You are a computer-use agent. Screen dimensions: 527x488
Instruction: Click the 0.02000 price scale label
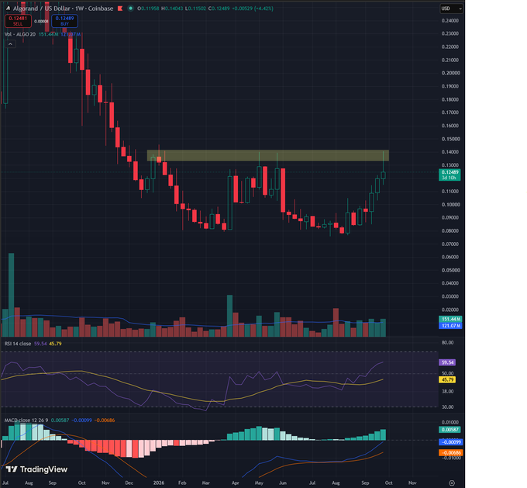450,310
